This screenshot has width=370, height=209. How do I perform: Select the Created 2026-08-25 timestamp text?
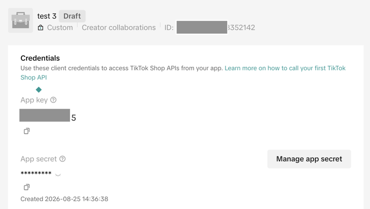pos(64,199)
